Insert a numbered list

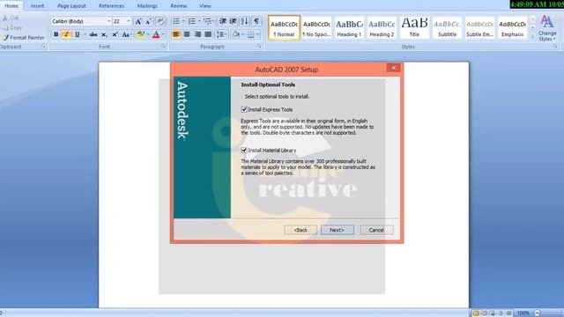point(192,21)
